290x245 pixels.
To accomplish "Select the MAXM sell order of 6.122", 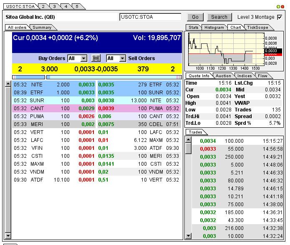I will click(x=139, y=140).
